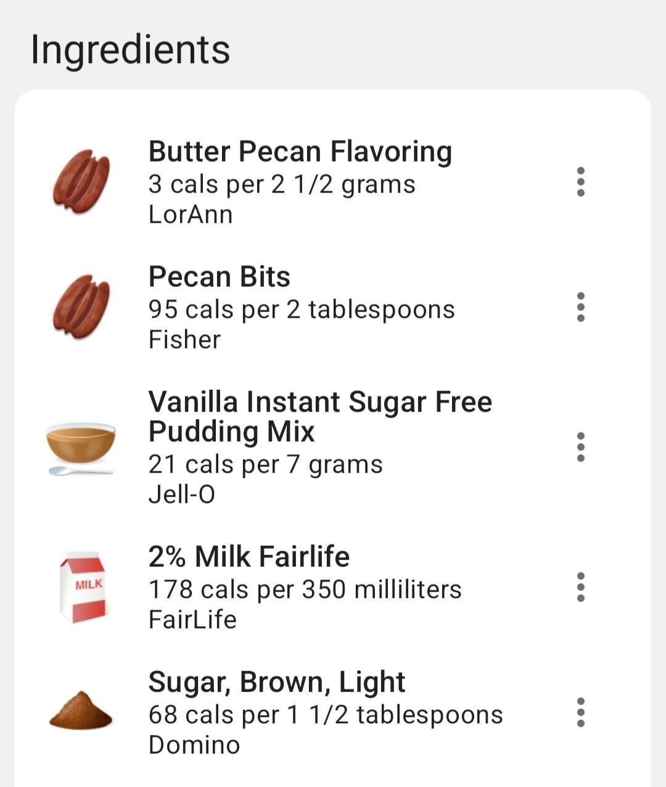Open the Sugar, Brown, Light ingredient
The height and width of the screenshot is (787, 666).
pos(276,682)
